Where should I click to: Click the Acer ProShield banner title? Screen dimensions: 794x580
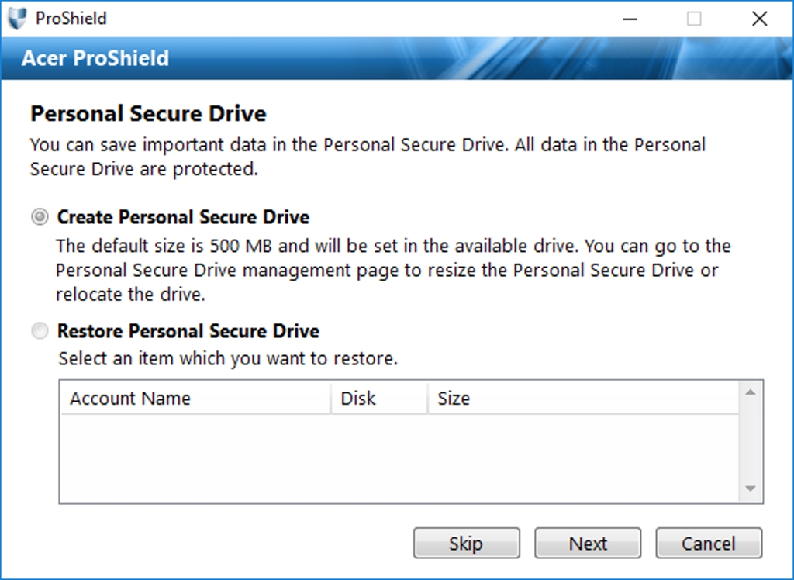click(x=95, y=58)
